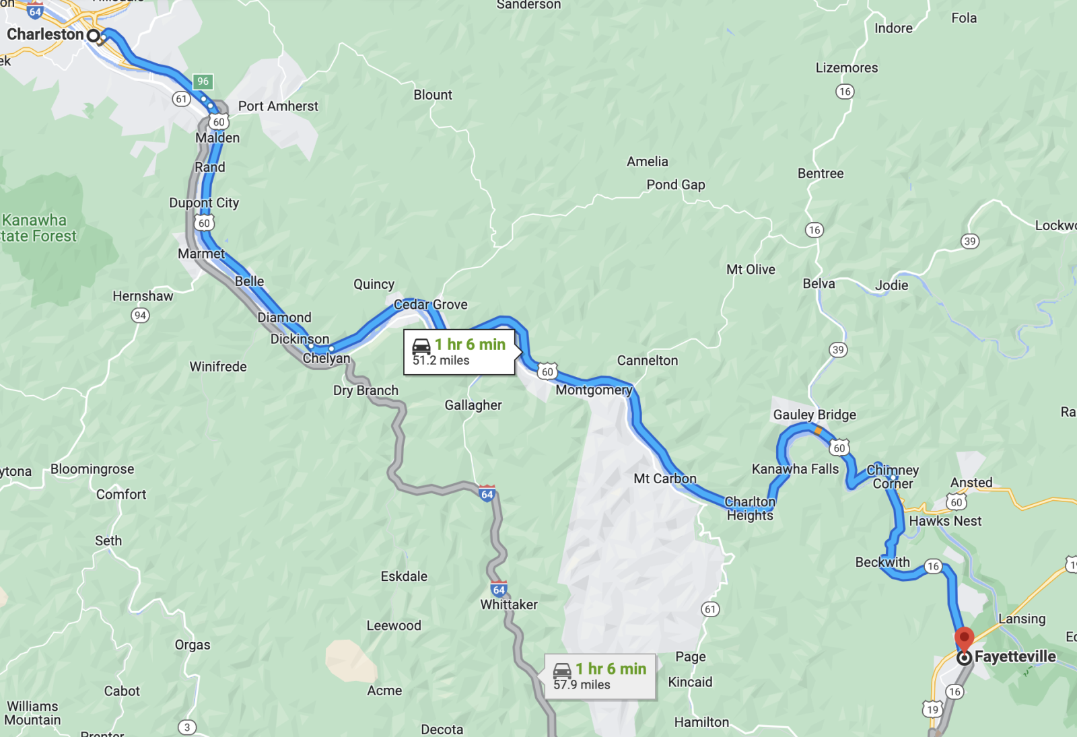
Task: Click the Route 16 shield near Beckwith
Action: point(933,566)
